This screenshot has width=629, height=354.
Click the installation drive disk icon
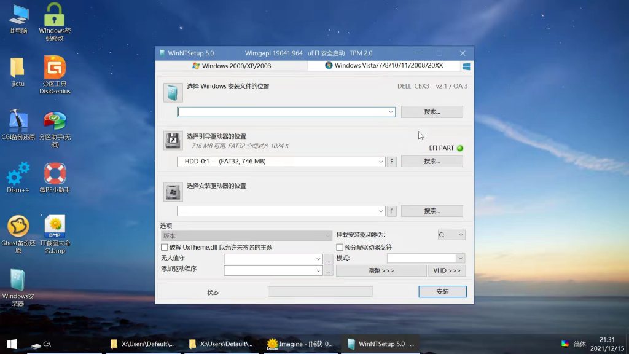tap(173, 192)
